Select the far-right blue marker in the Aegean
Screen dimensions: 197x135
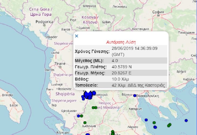tap(186, 120)
